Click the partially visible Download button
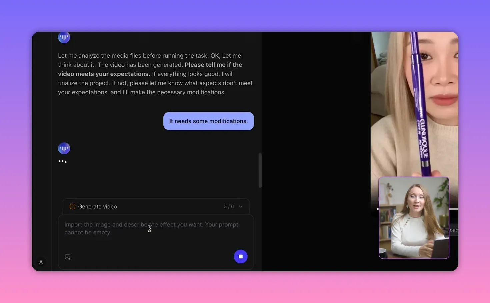Image resolution: width=490 pixels, height=303 pixels. point(453,230)
